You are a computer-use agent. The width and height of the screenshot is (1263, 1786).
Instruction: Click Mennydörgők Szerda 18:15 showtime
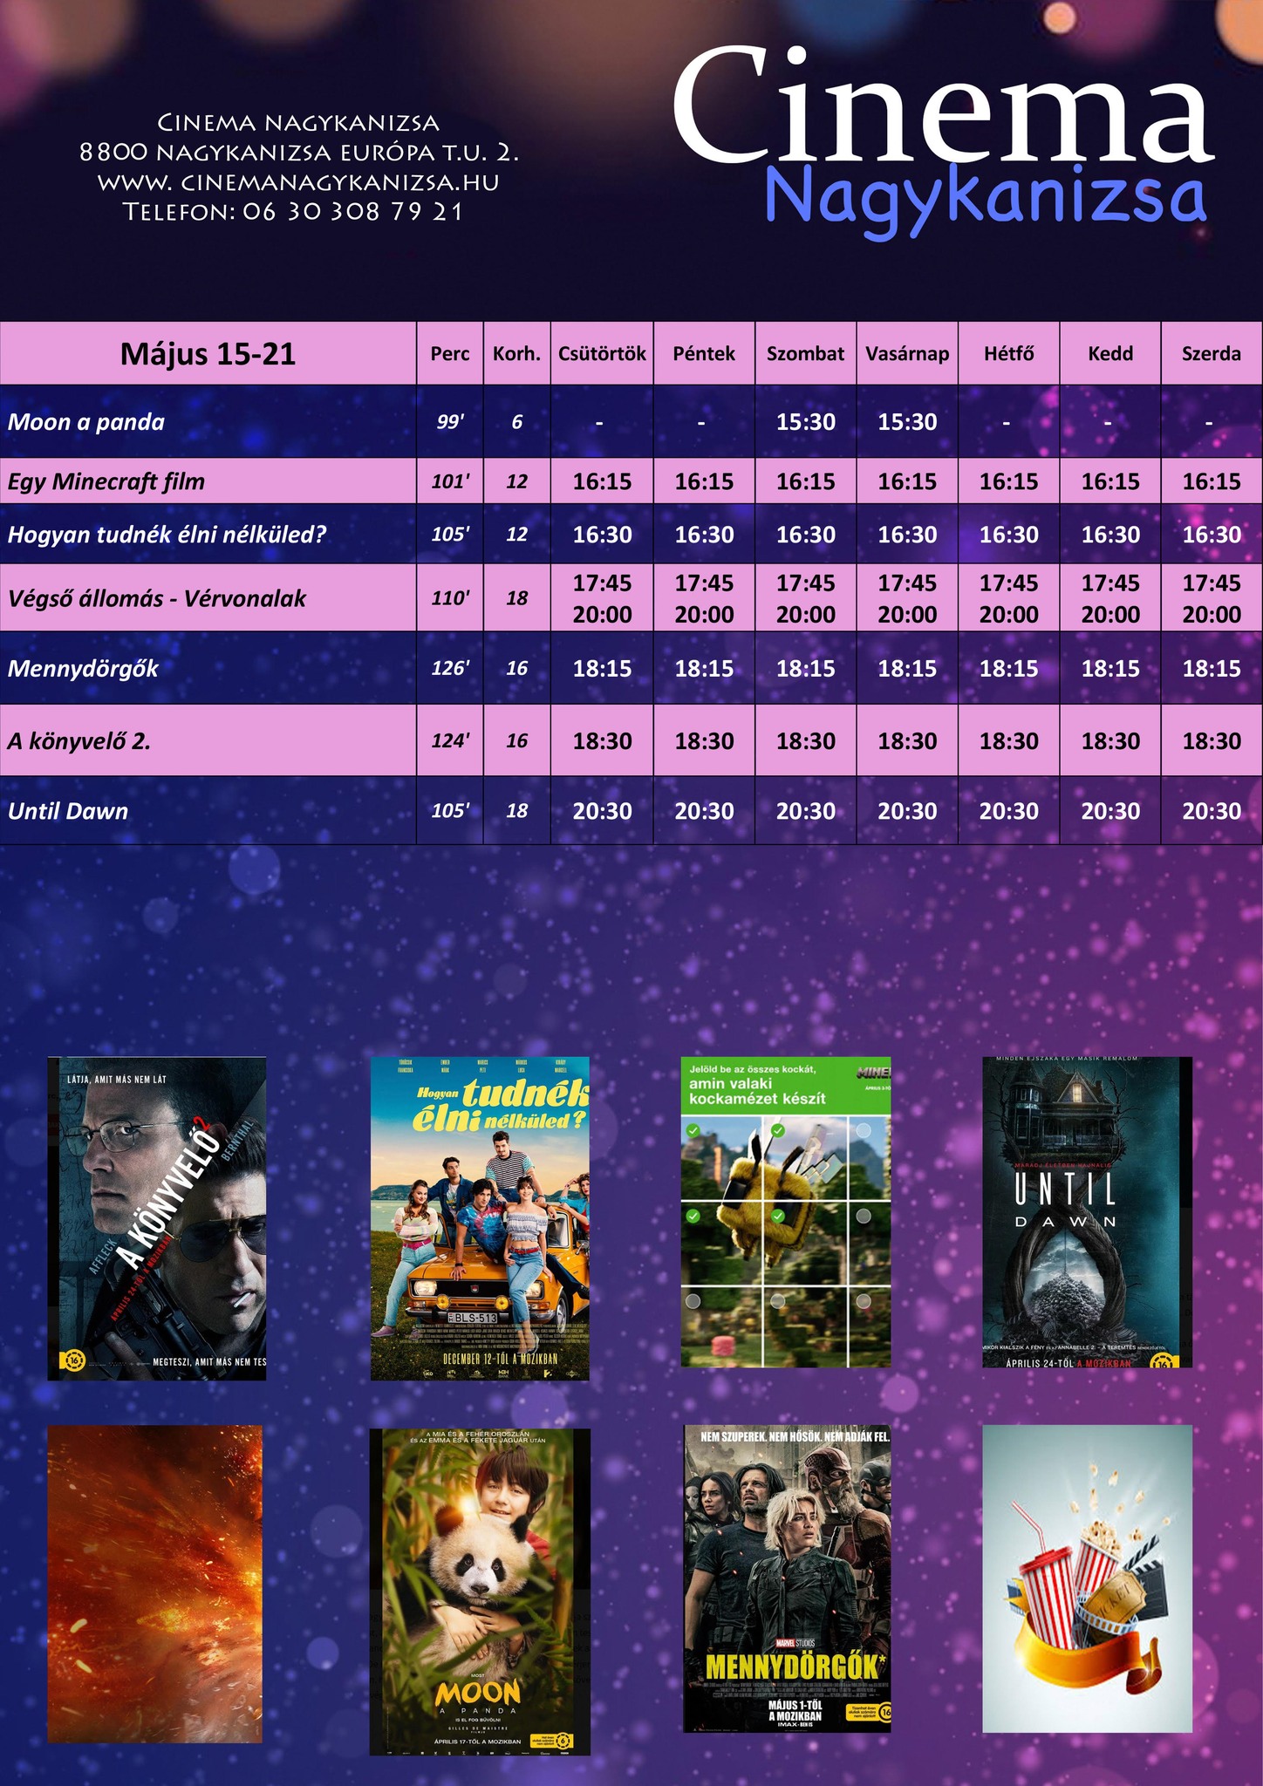click(1212, 669)
